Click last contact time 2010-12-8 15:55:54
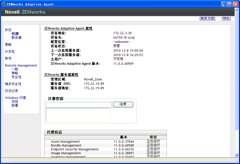The width and height of the screenshot is (240, 164). pyautogui.click(x=128, y=50)
